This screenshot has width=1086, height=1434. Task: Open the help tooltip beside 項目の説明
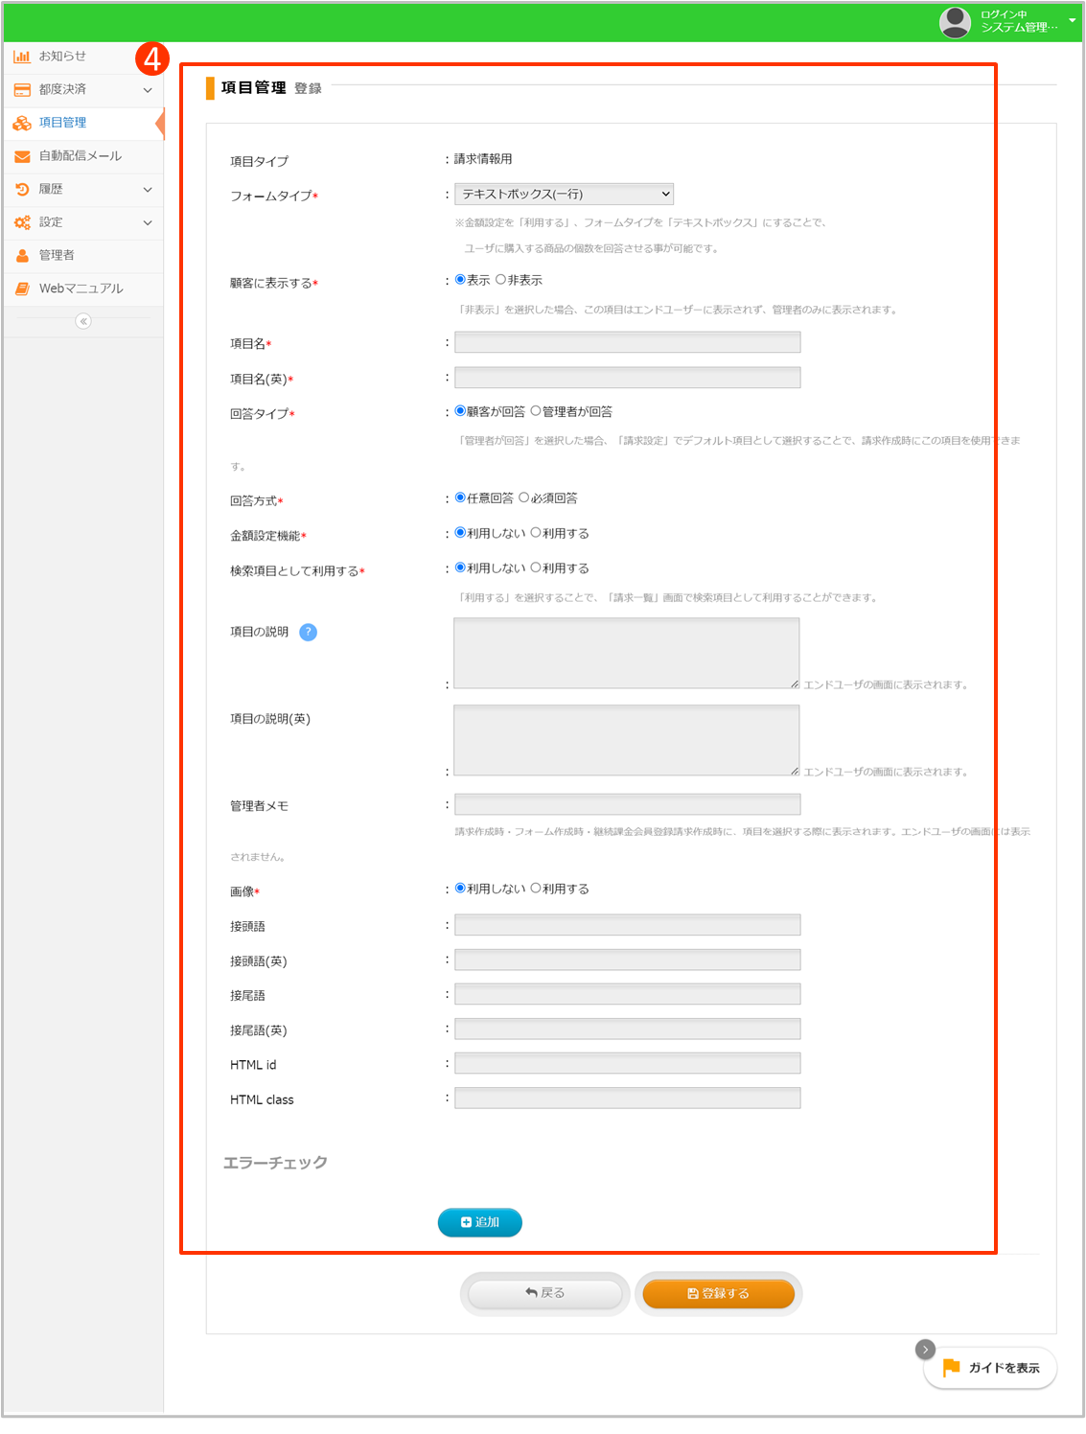[x=308, y=632]
